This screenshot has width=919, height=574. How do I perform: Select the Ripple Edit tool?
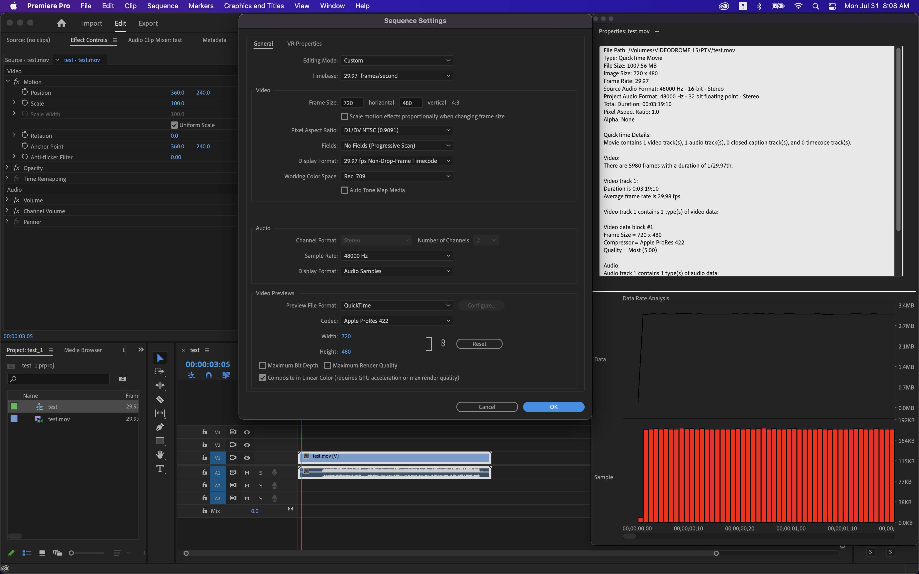pos(160,385)
